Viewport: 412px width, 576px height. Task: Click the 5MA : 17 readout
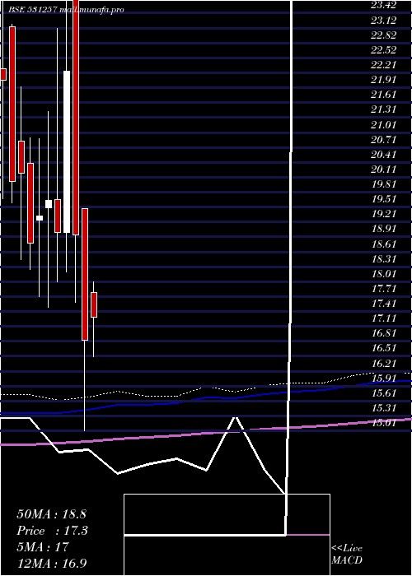(x=43, y=547)
